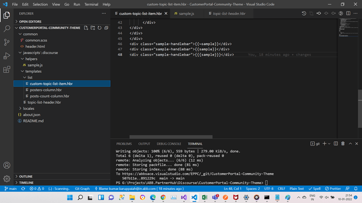Collapse the javascripts\discourse folder
Image resolution: width=362 pixels, height=203 pixels.
tap(20, 53)
